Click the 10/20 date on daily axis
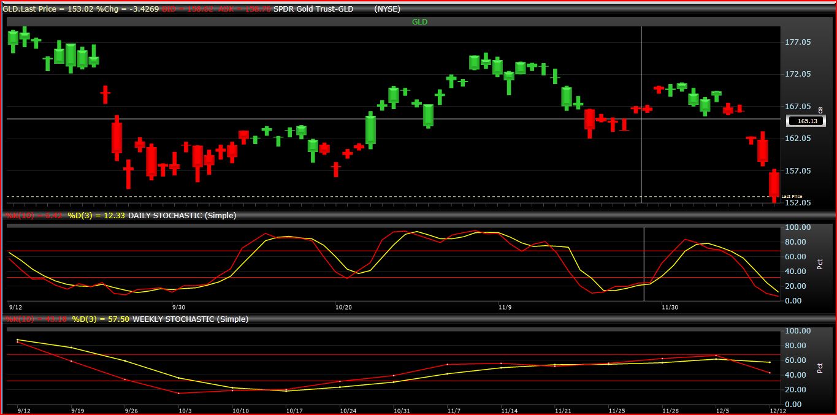 343,306
